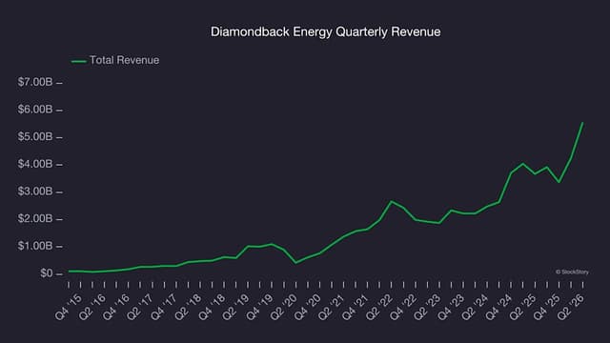
Task: Click the revenue line peak near Q2 '22
Action: (x=392, y=201)
